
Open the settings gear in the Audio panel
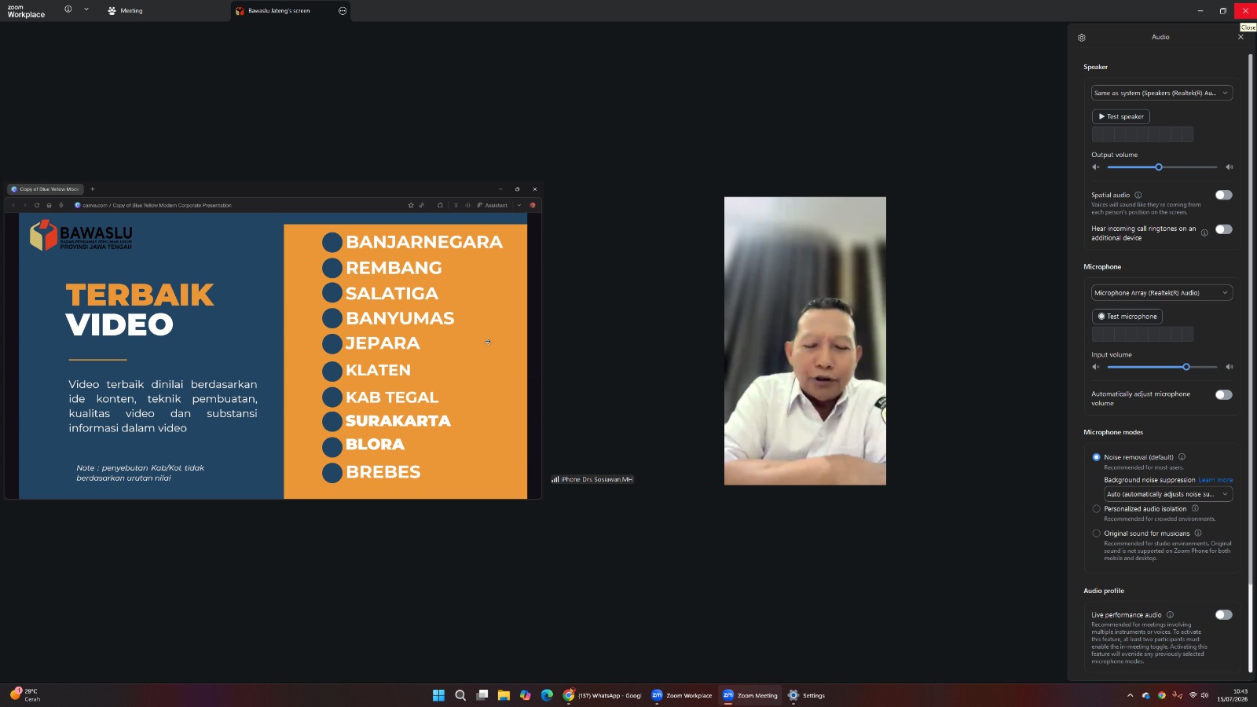click(1082, 38)
